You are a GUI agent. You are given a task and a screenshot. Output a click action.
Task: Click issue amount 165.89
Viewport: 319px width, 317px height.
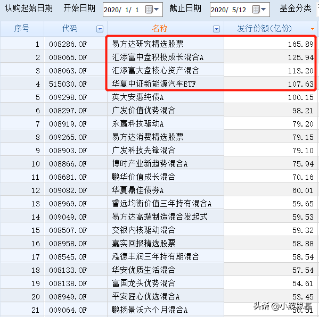tap(301, 44)
